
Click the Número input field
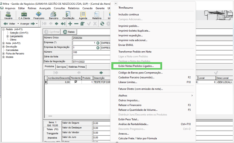point(91,52)
